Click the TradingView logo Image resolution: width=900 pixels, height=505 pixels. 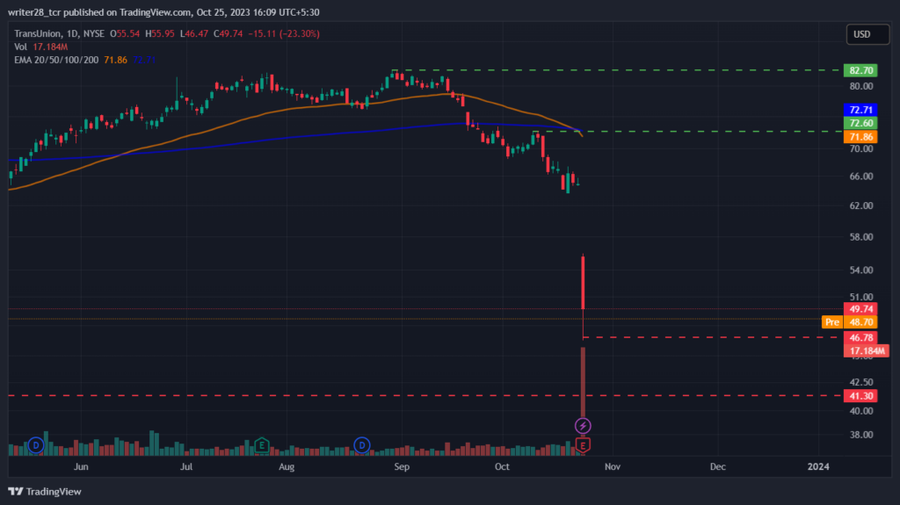click(45, 492)
